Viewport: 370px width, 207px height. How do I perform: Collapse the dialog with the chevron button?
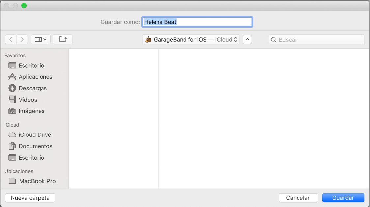pos(247,40)
